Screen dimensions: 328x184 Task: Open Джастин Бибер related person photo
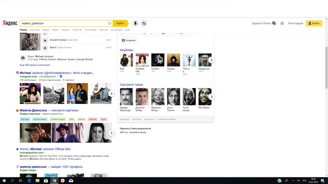click(142, 96)
